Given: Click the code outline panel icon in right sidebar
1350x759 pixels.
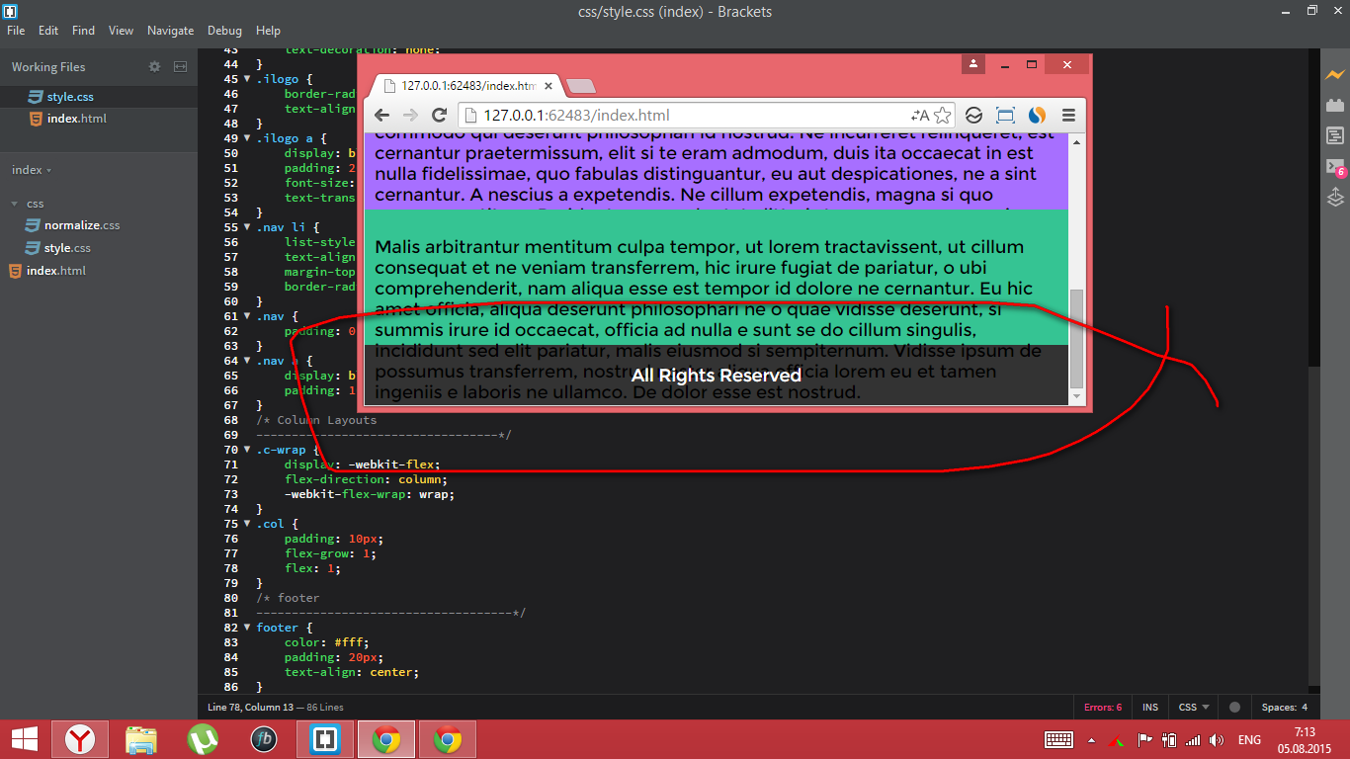Looking at the screenshot, I should coord(1335,135).
